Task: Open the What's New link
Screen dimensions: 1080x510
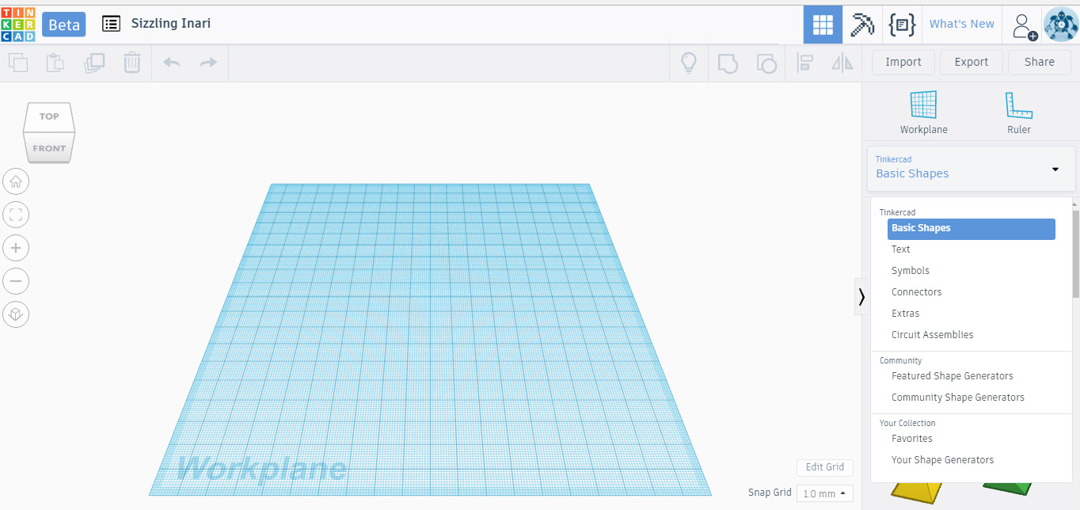Action: [961, 25]
